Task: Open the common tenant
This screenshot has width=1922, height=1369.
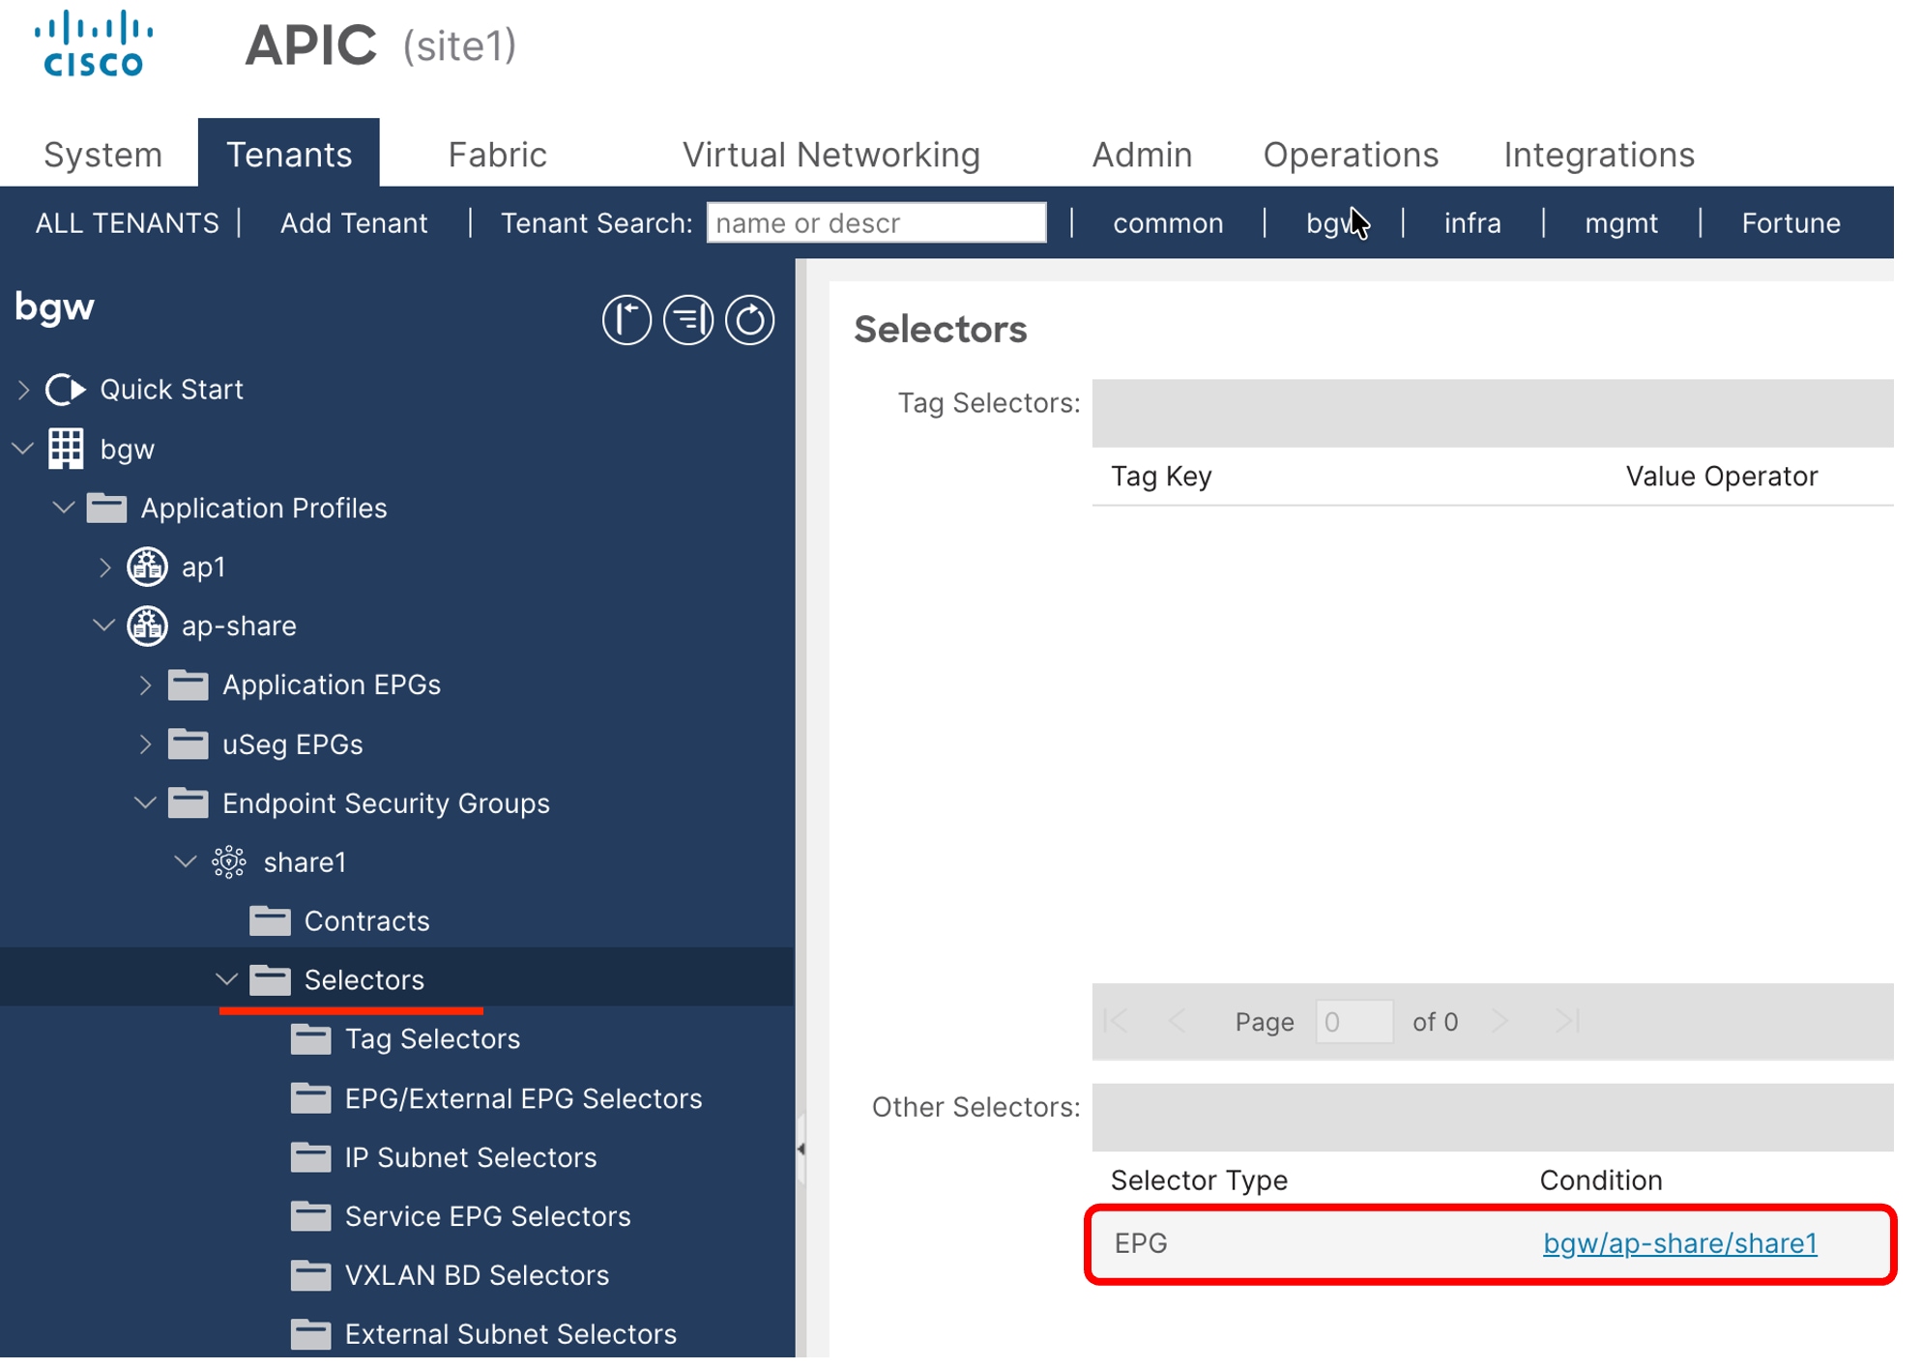Action: [x=1168, y=223]
